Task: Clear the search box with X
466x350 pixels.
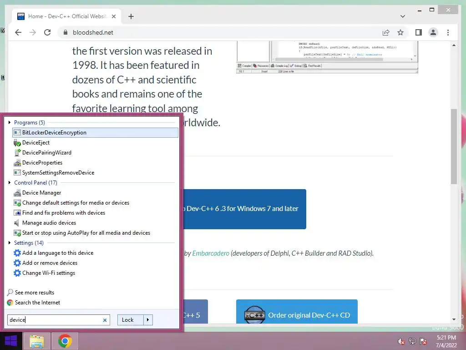Action: coord(105,320)
